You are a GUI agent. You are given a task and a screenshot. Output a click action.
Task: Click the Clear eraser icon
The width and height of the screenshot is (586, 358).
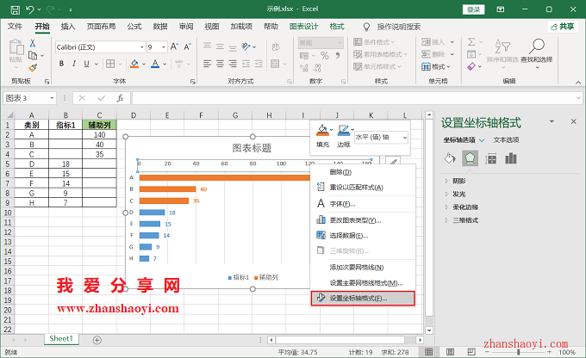(471, 66)
